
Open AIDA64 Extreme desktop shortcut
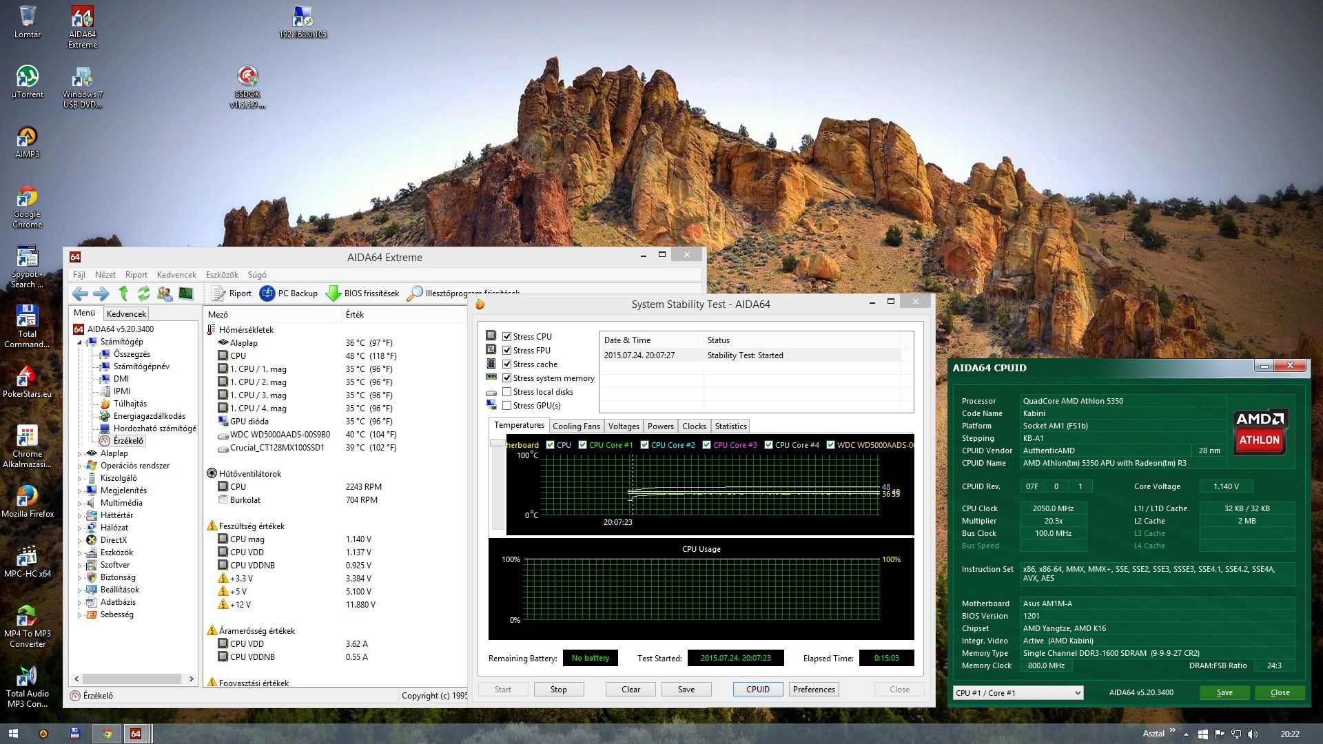click(x=83, y=28)
